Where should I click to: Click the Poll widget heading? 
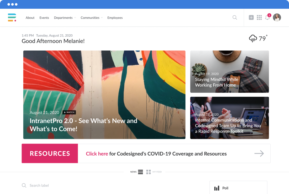pos(225,188)
